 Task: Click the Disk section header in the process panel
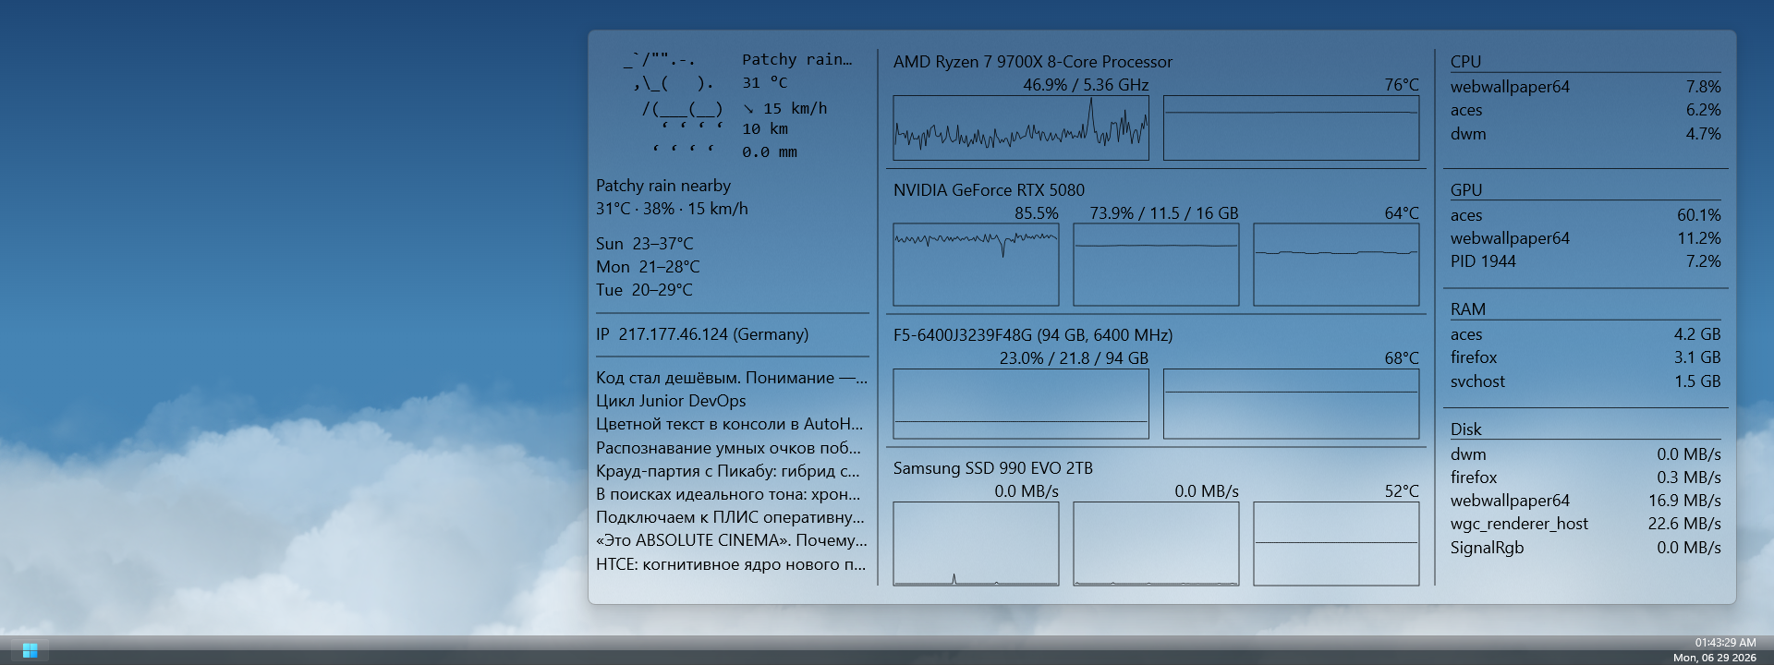click(1465, 429)
